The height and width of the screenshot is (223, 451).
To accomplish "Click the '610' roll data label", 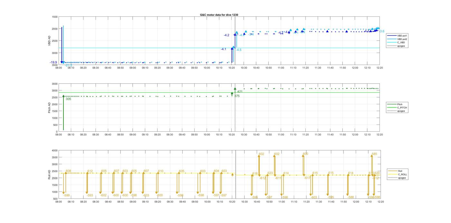I will [x=161, y=171].
